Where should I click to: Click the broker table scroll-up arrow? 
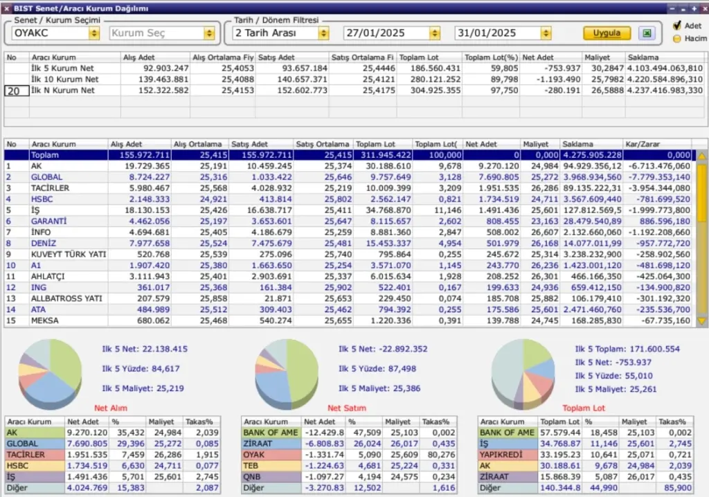(x=702, y=156)
